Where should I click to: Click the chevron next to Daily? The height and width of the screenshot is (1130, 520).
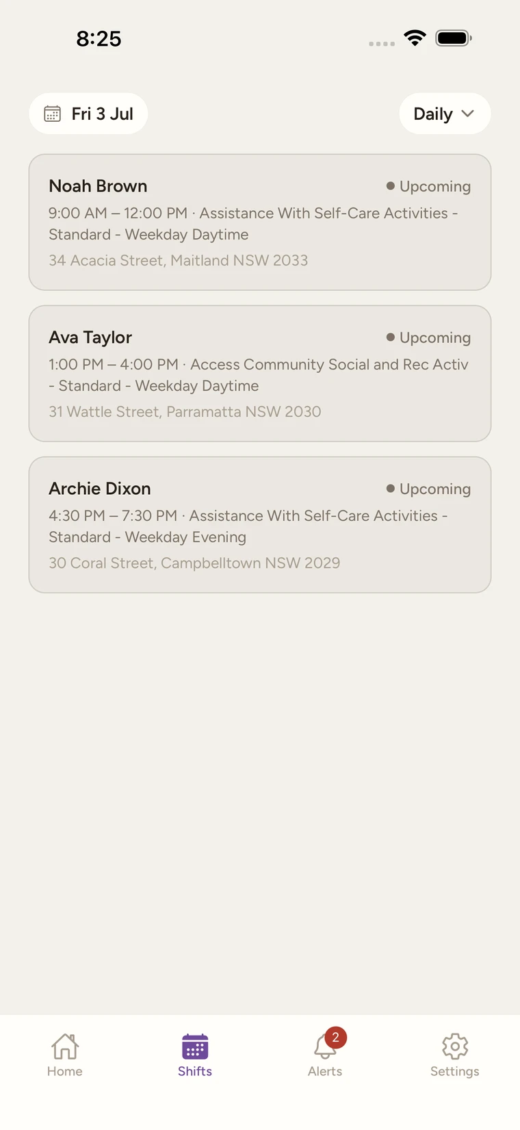(468, 114)
